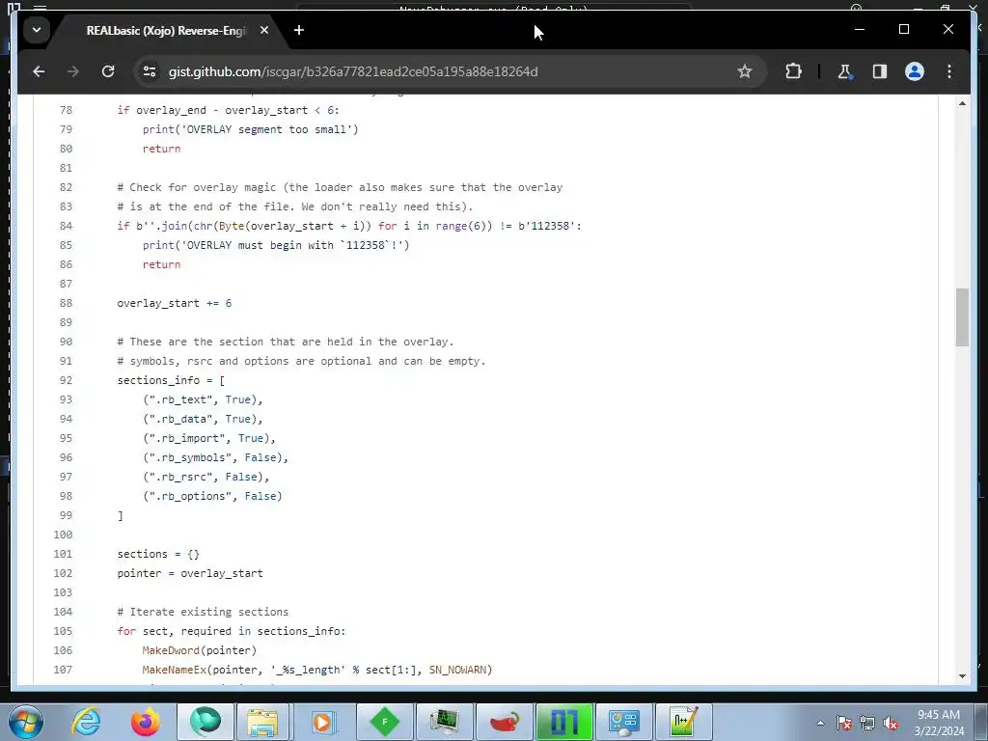Click code text "MakeDword(pointer)"

click(x=200, y=650)
